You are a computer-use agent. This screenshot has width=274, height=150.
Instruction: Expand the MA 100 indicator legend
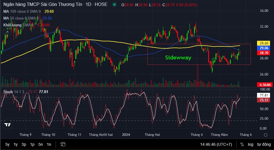[22, 11]
